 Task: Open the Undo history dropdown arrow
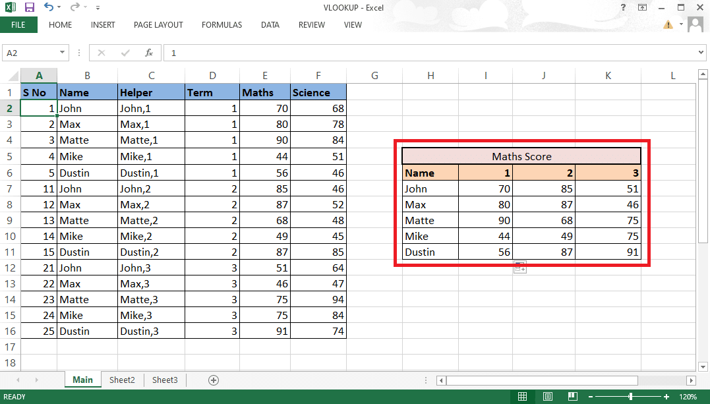coord(59,7)
